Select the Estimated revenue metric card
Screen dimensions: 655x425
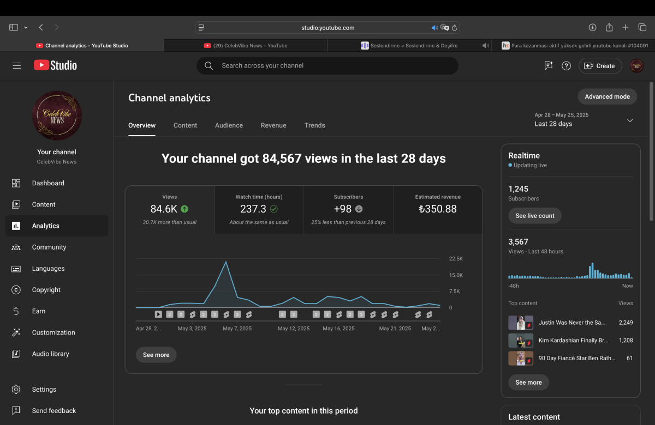438,210
